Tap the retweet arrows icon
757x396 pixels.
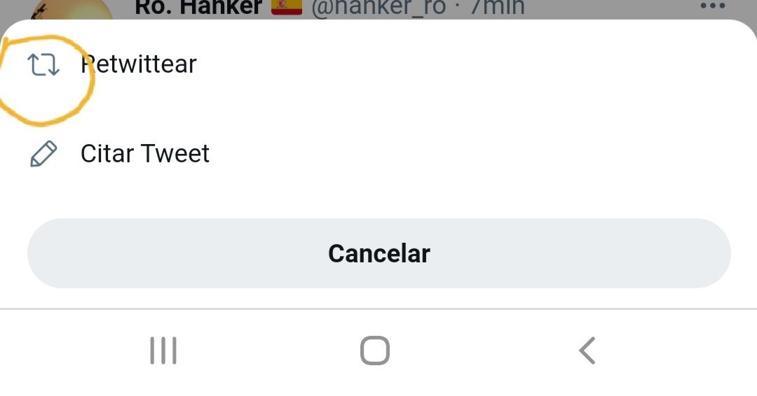coord(43,65)
